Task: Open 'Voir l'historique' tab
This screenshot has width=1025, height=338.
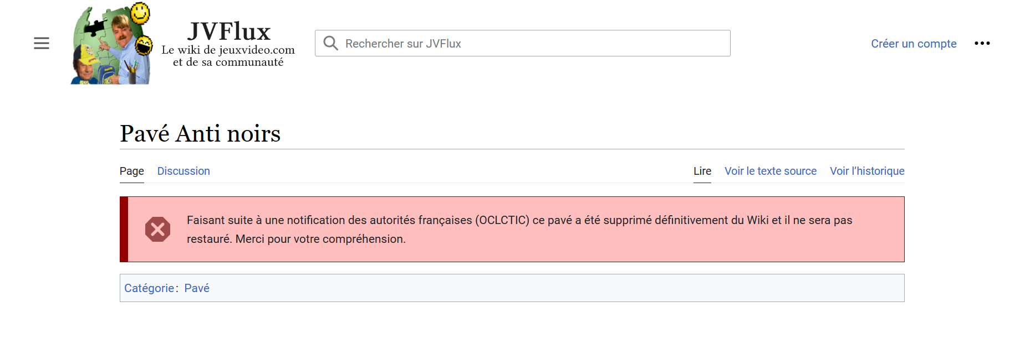Action: pyautogui.click(x=867, y=171)
